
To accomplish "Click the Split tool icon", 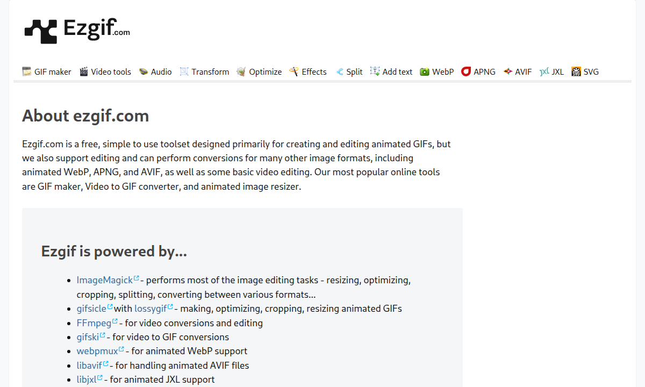I will click(x=339, y=71).
